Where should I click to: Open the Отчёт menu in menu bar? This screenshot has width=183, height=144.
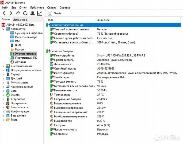(23, 7)
